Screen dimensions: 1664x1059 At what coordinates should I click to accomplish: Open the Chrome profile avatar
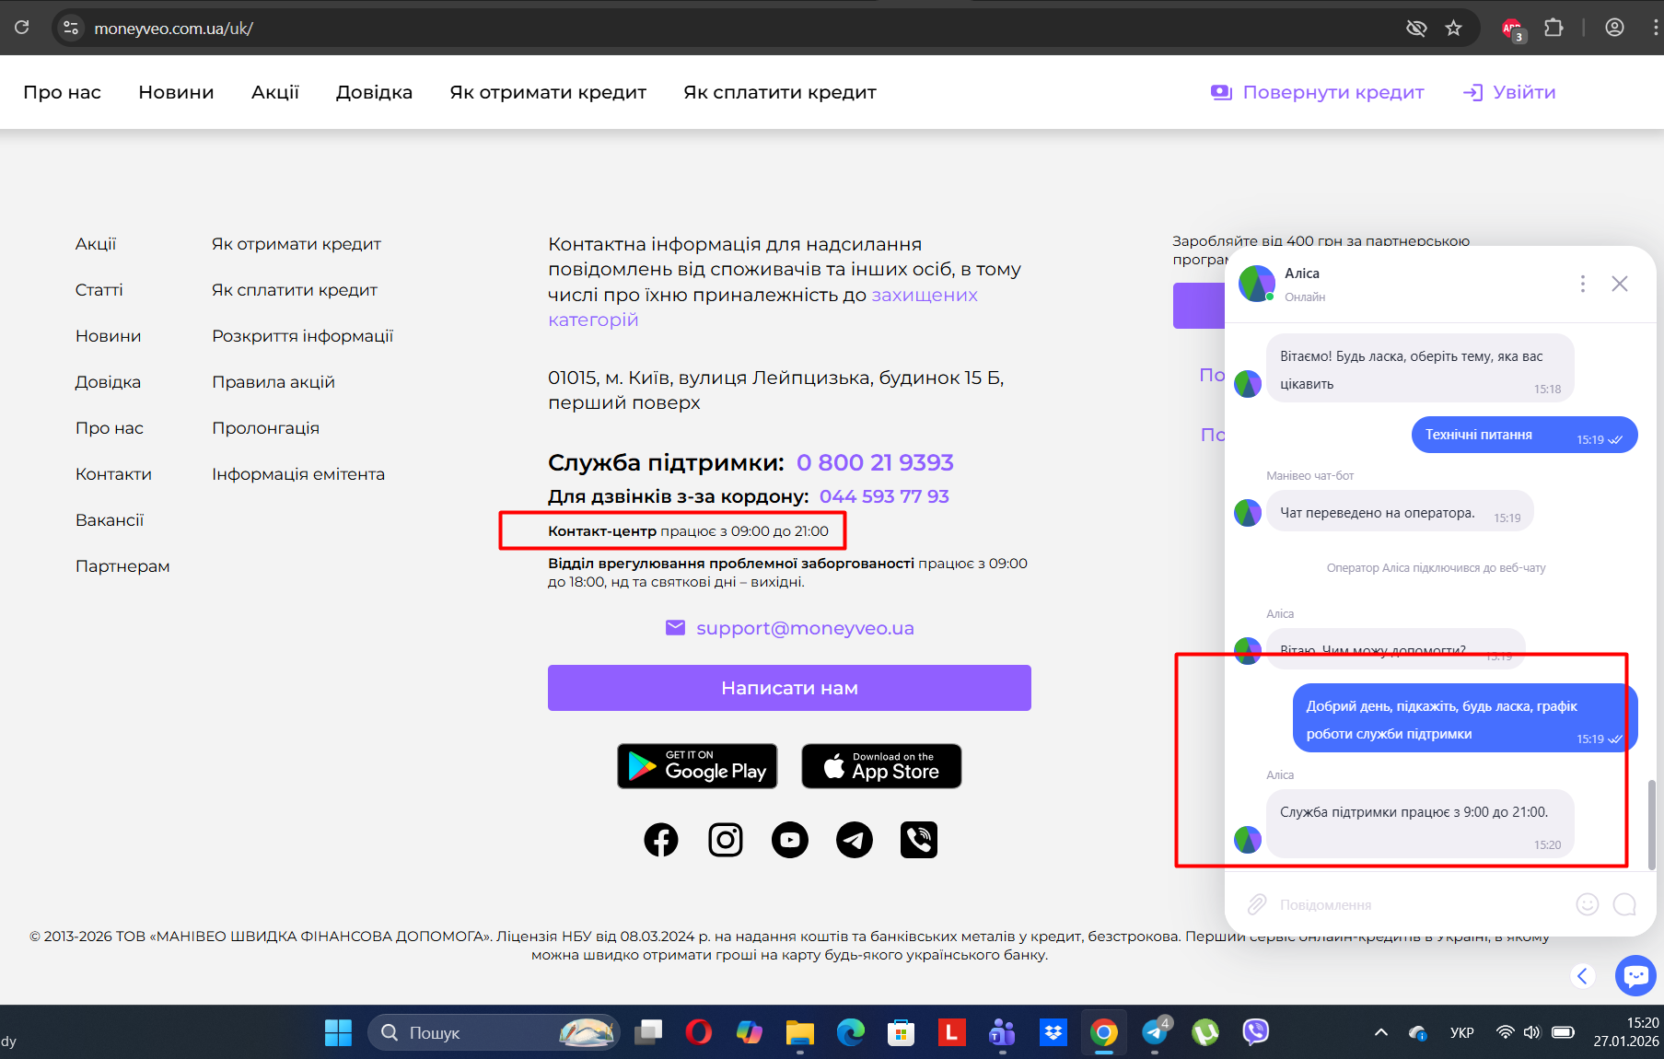[x=1614, y=28]
